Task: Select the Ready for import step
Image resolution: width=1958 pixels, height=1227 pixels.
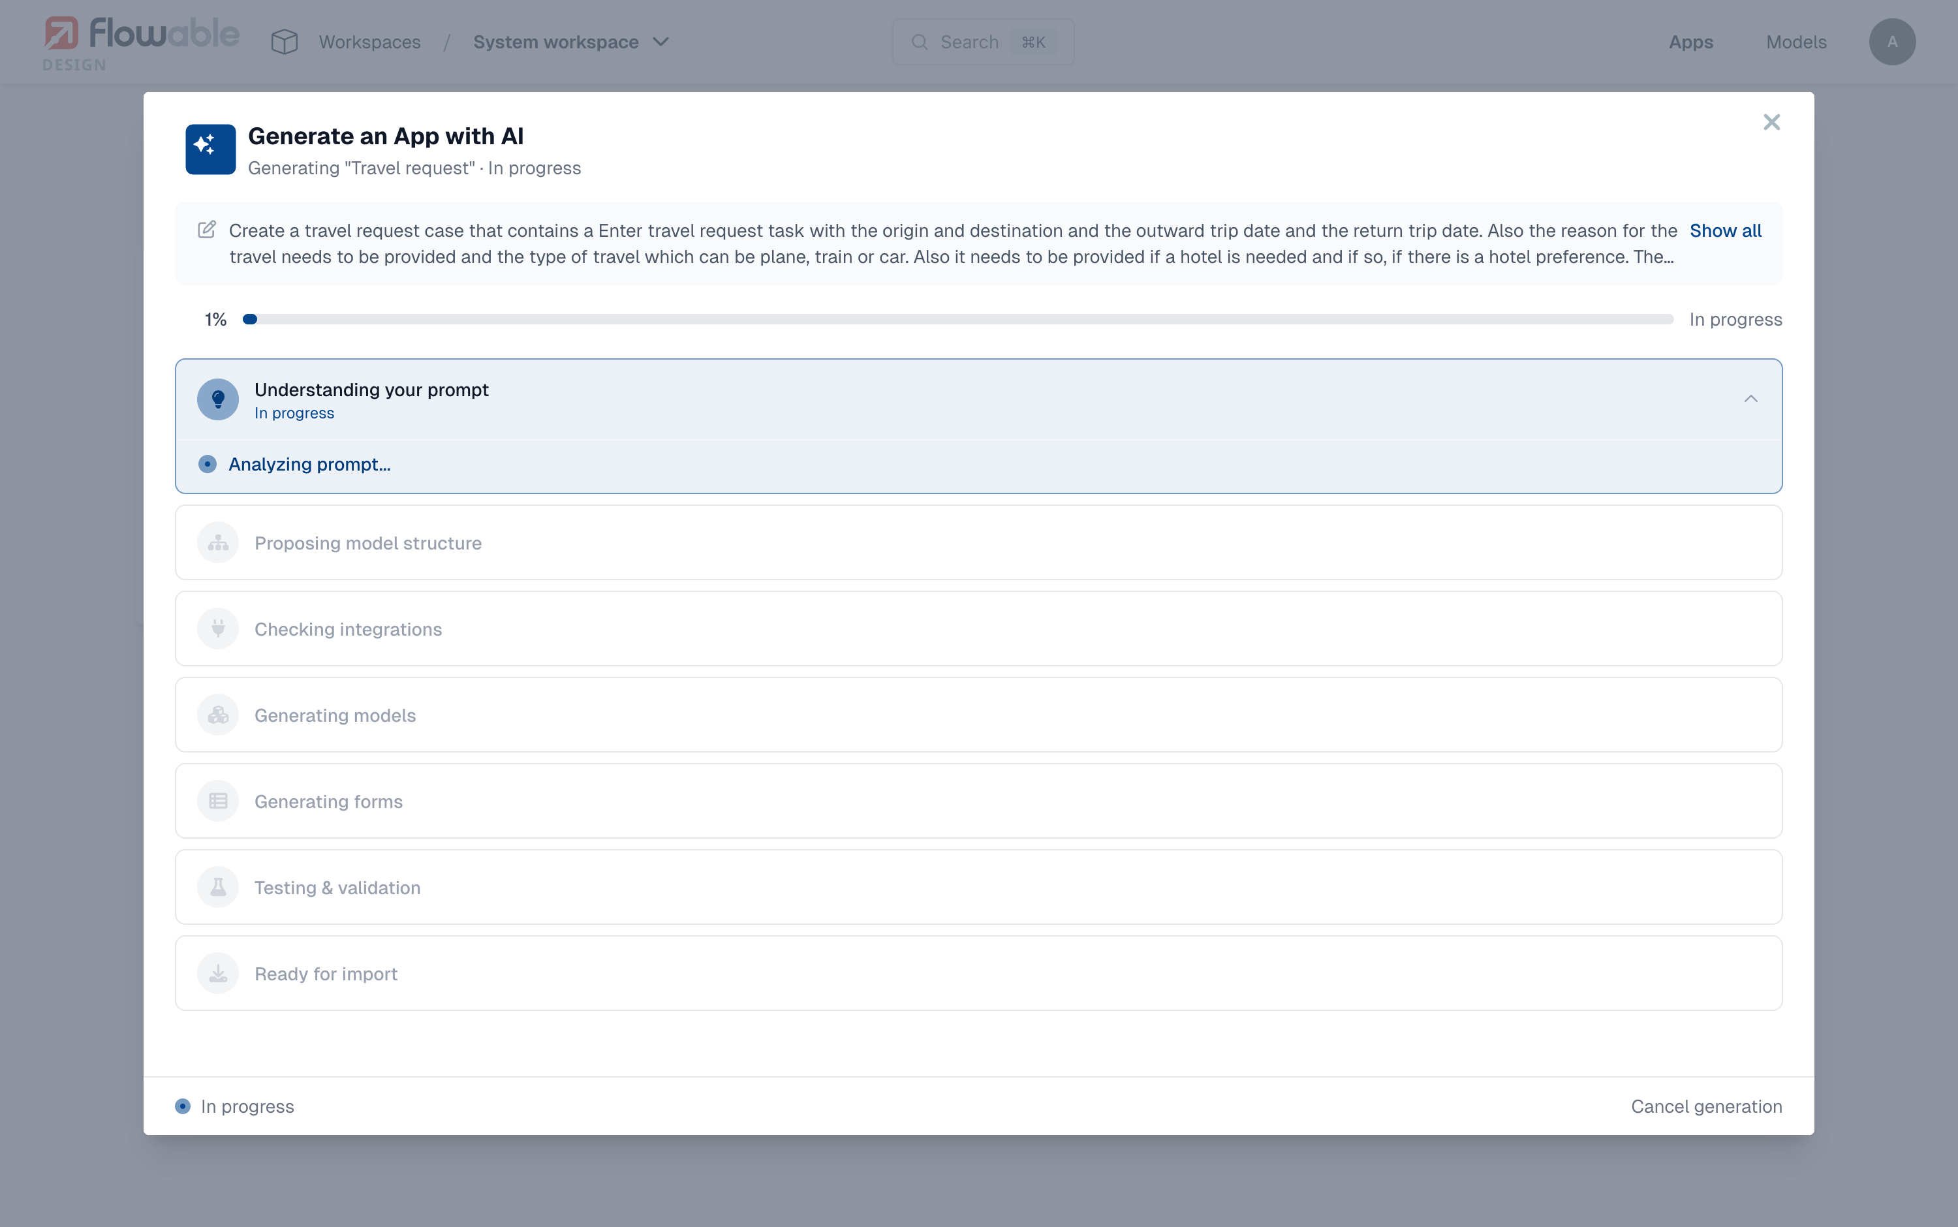Action: [978, 973]
